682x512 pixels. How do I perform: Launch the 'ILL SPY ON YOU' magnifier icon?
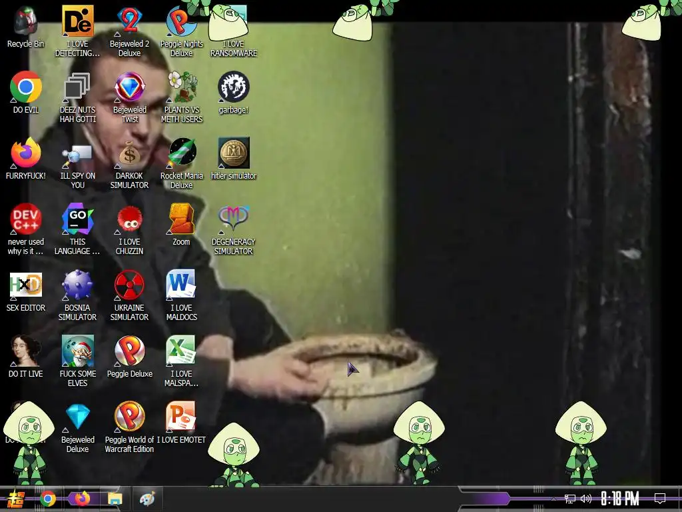tap(78, 155)
